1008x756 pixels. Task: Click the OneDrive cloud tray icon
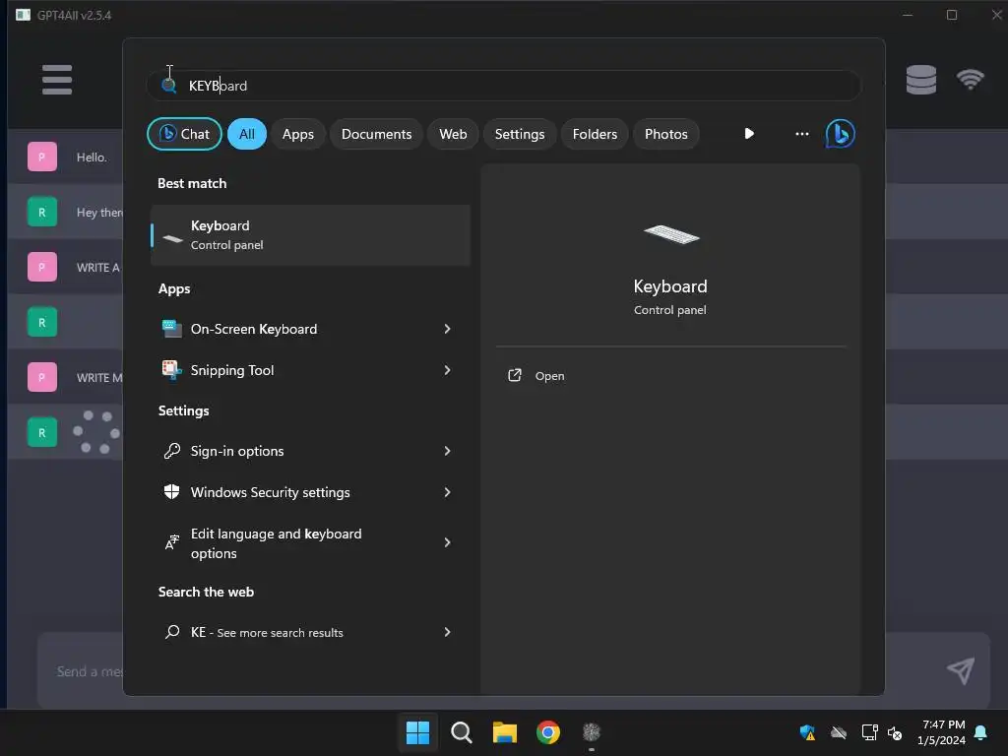coord(839,732)
